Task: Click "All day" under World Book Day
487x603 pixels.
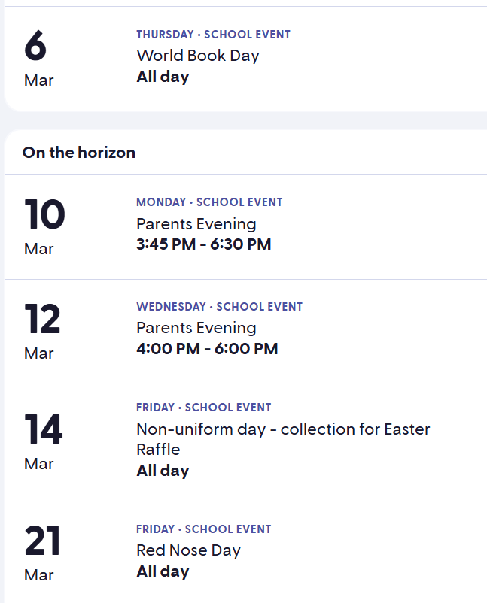Action: [x=163, y=77]
